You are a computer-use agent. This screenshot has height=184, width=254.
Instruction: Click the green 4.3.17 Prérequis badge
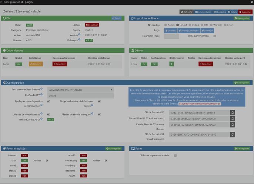(89, 40)
